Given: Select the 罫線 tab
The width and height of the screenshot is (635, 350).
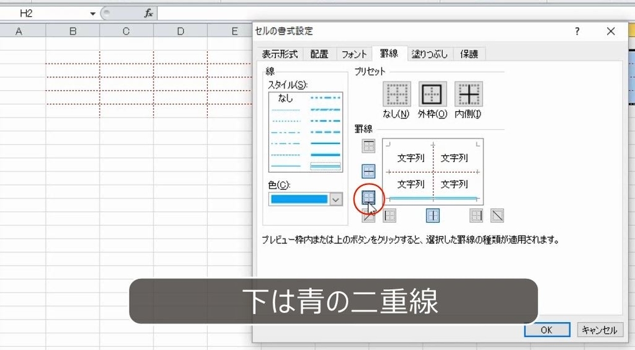Looking at the screenshot, I should pos(389,53).
